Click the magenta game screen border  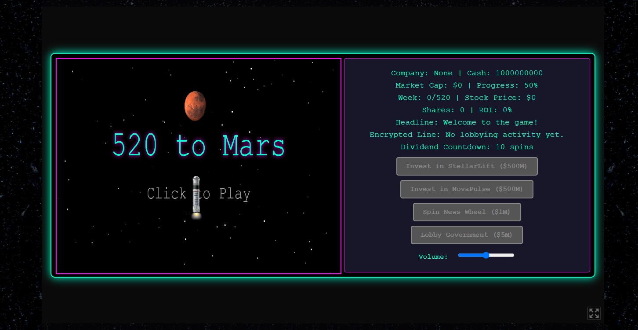[198, 59]
